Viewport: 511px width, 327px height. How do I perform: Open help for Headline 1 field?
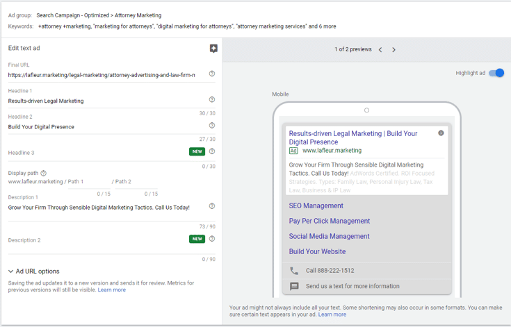[x=212, y=99]
